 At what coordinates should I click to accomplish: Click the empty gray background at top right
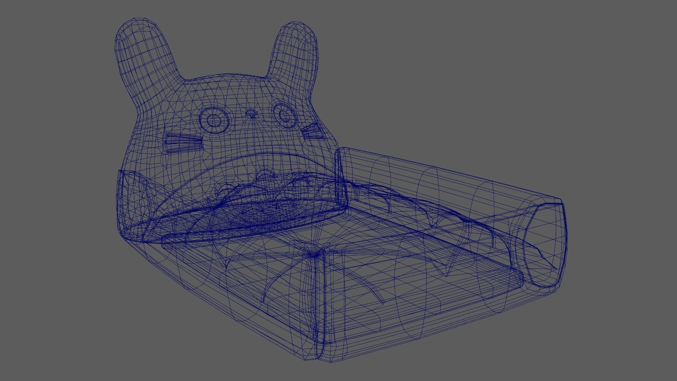(x=564, y=53)
